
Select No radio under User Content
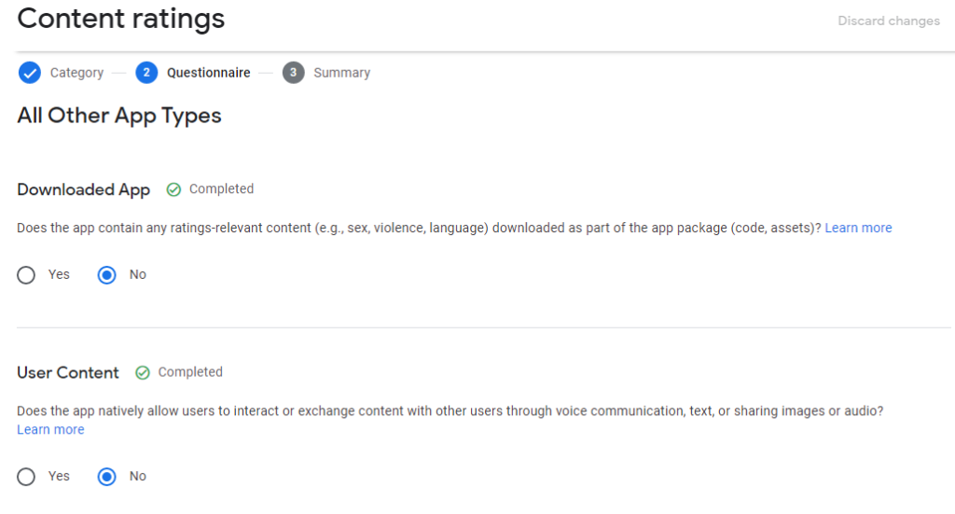point(107,477)
